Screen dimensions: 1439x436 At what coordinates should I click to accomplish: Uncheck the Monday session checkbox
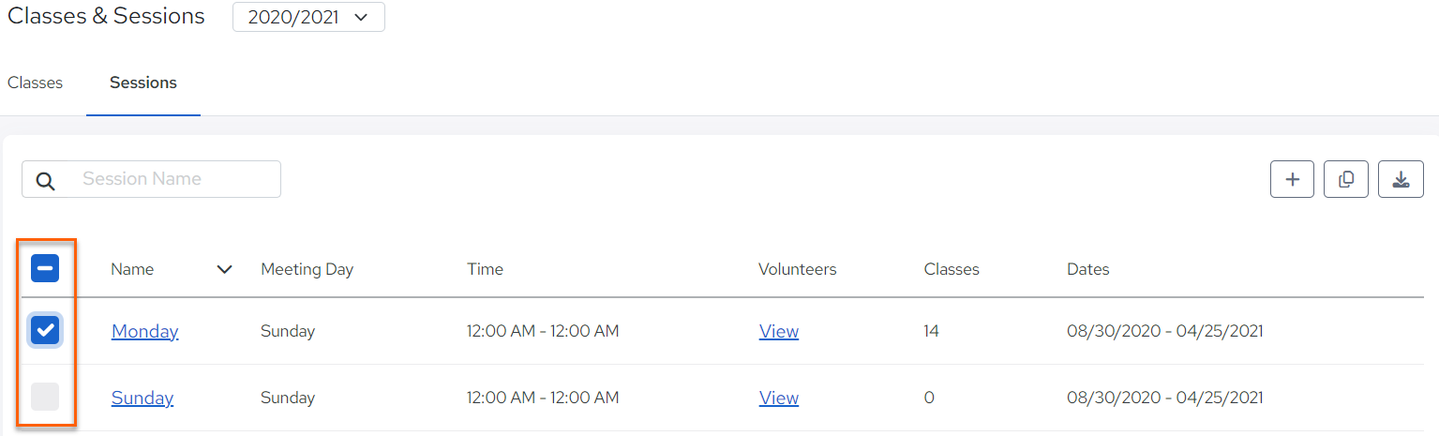click(x=45, y=330)
